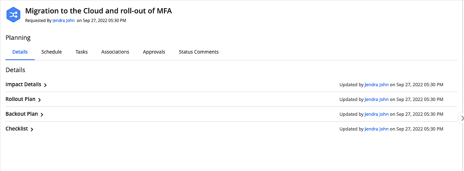
Task: Click the change title 'Migration to the Cloud'
Action: click(x=98, y=11)
